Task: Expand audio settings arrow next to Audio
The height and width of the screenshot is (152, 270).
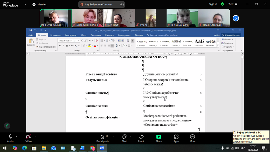Action: pos(17,137)
